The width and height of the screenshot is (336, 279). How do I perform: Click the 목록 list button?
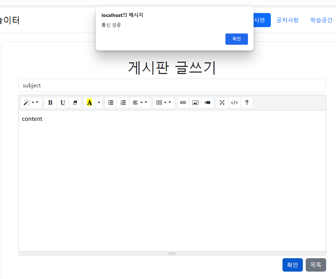point(316,265)
